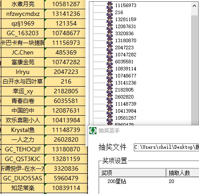Image resolution: width=199 pixels, height=194 pixels.
Task: Click spreadsheet cell JC.Chen
Action: click(22, 52)
